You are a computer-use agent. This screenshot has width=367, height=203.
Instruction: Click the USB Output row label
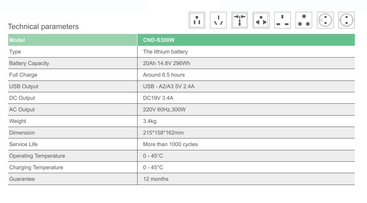tap(24, 86)
